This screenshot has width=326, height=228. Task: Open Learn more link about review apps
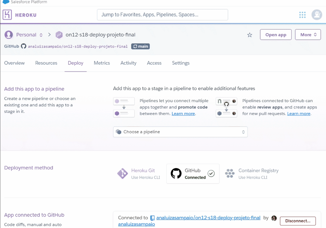click(299, 114)
